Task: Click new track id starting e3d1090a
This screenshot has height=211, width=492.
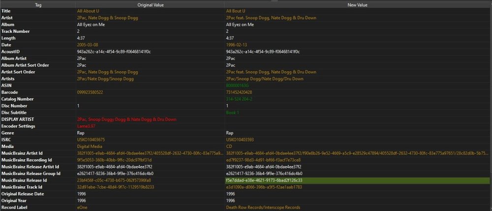Action: tap(264, 187)
